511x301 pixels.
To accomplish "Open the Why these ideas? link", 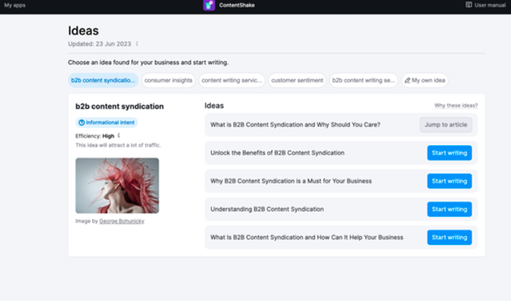I will (x=456, y=106).
